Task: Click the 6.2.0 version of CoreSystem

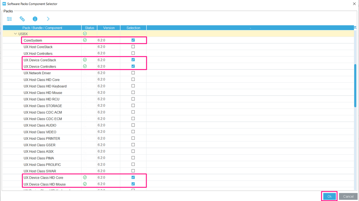Action: coord(101,40)
